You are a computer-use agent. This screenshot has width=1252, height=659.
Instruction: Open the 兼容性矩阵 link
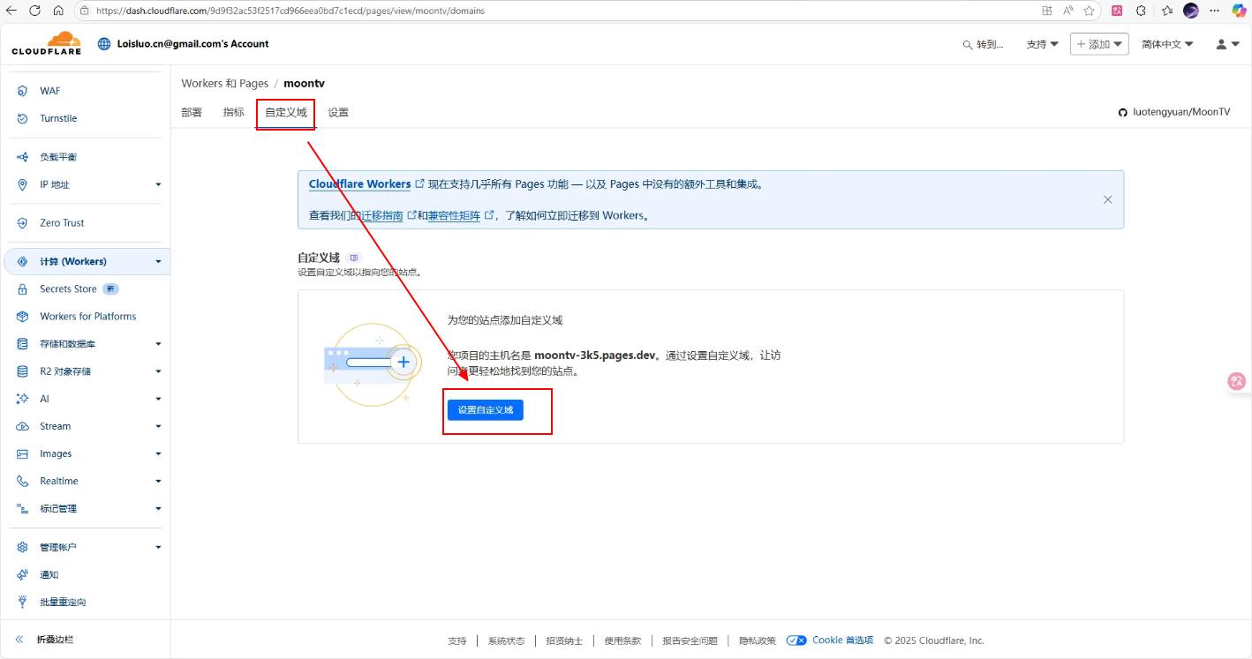pos(460,215)
